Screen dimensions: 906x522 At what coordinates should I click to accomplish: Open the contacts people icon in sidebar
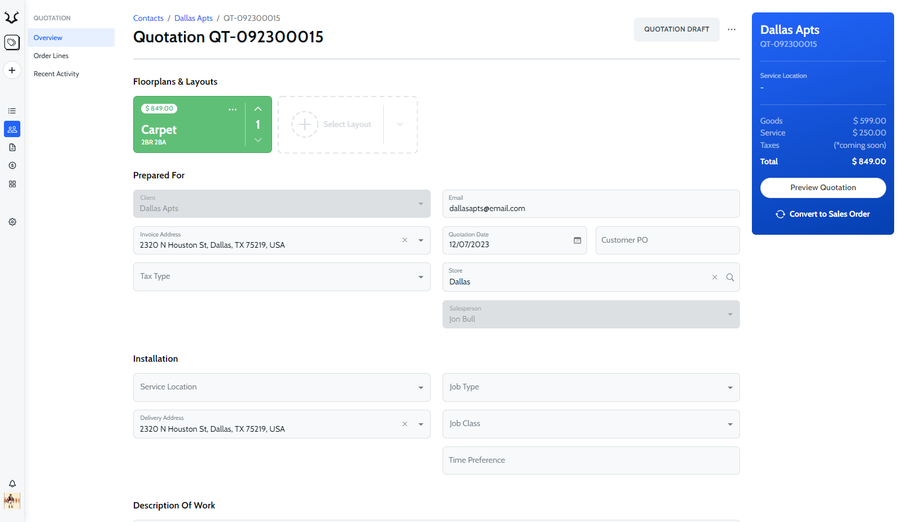coord(12,129)
